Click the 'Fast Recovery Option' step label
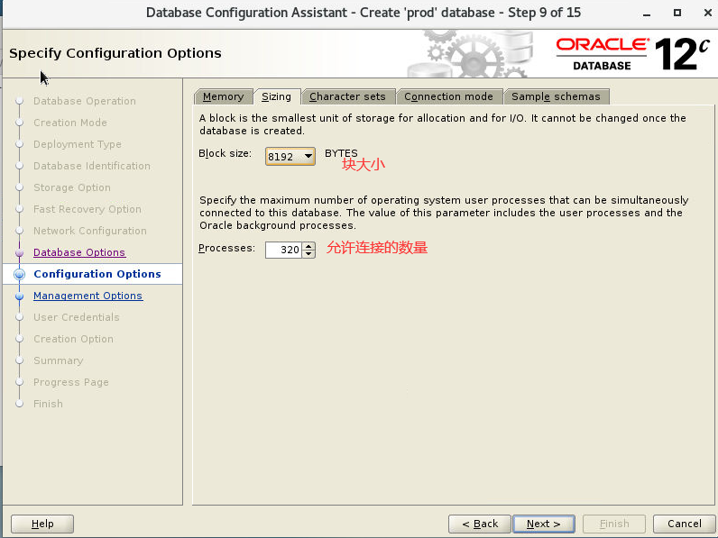The image size is (718, 538). [x=87, y=209]
